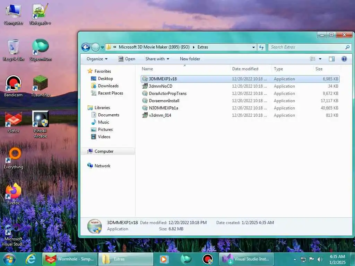
Task: Select the Everything desktop shortcut
Action: pos(14,158)
